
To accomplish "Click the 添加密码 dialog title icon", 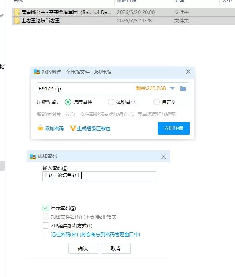I will (33, 156).
